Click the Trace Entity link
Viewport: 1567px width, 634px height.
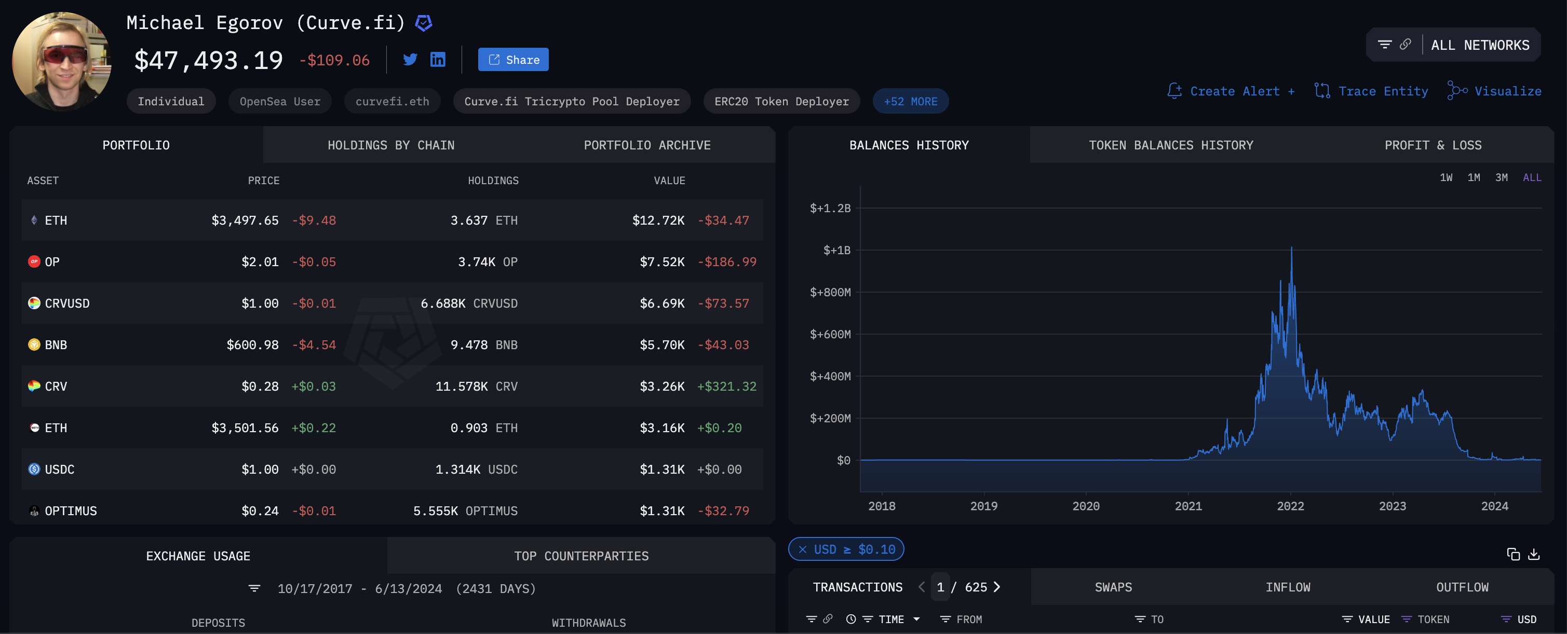point(1383,91)
